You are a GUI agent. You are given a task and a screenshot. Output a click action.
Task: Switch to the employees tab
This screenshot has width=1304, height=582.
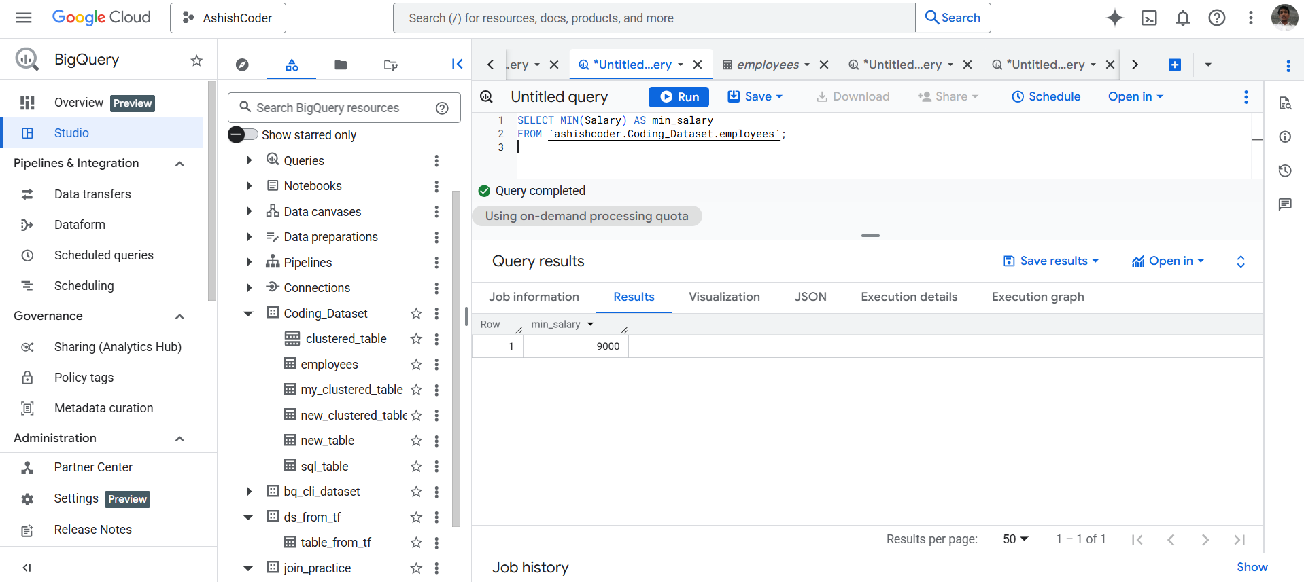[768, 65]
